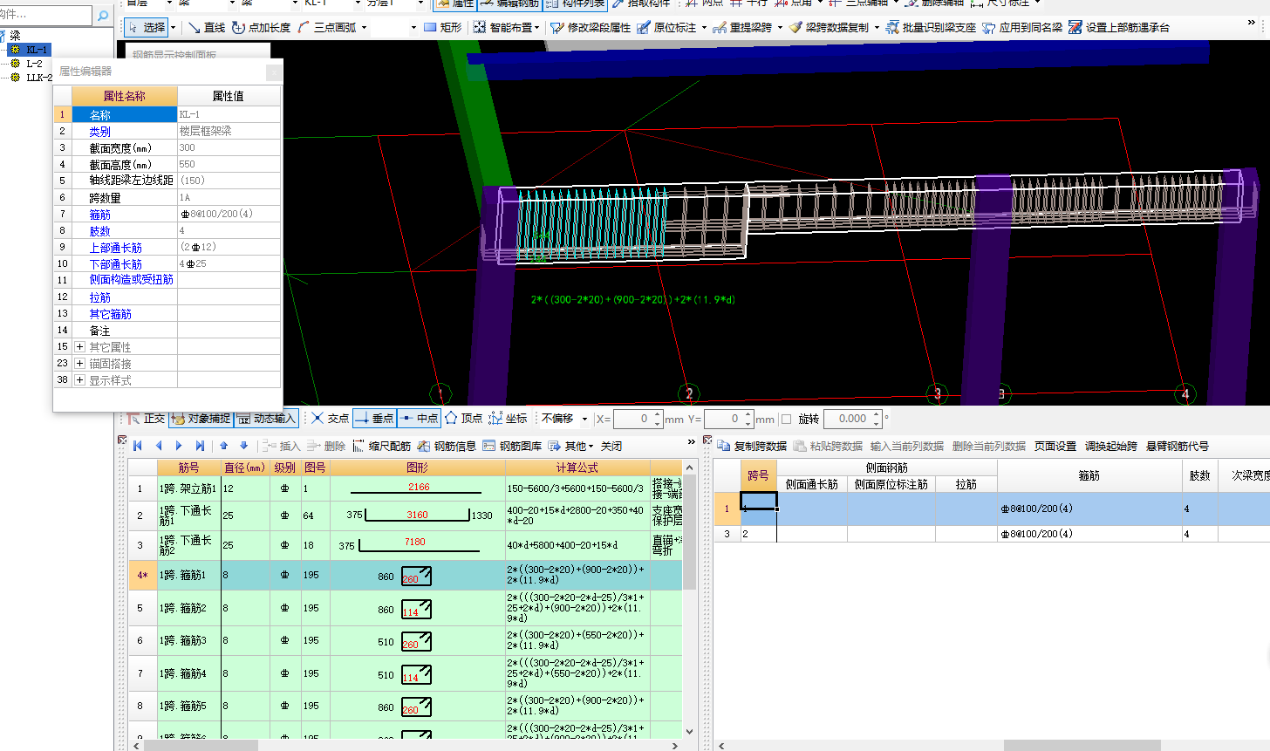Click 应用到同名梁 apply to same-name beams
This screenshot has width=1270, height=751.
pyautogui.click(x=1022, y=28)
